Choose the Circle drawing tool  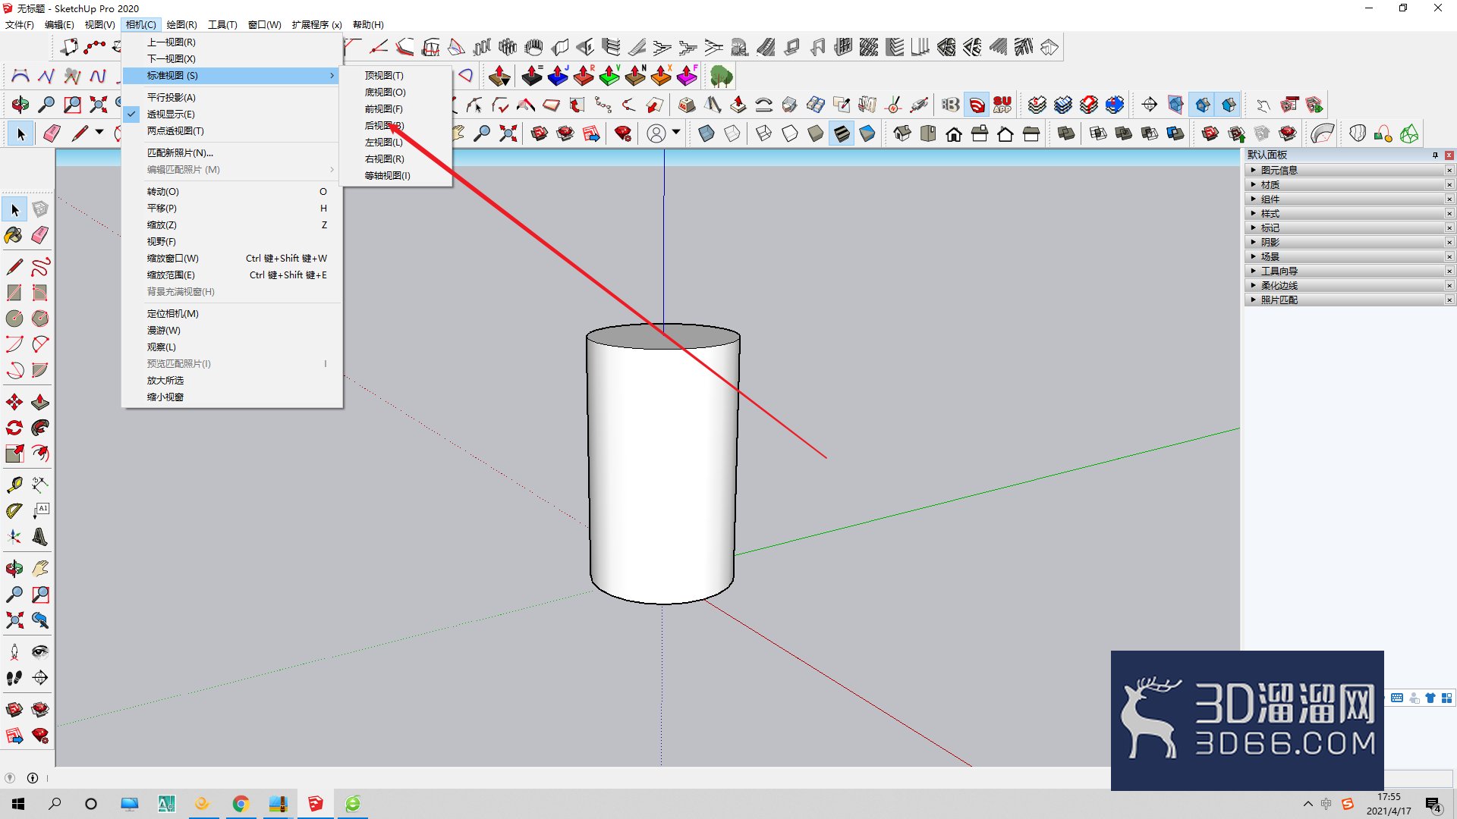(x=14, y=318)
